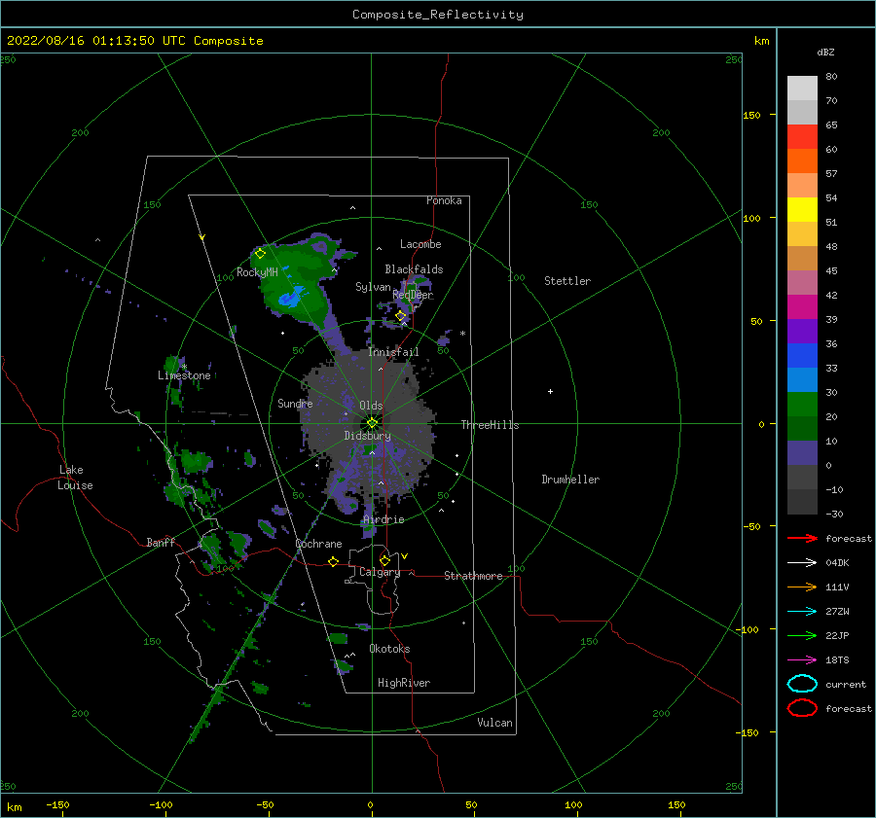Click the Calgary label

tap(380, 572)
